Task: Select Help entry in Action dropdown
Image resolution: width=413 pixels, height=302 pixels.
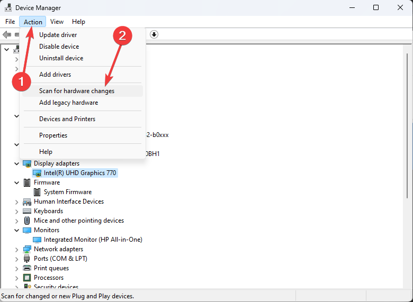Action: tap(83, 151)
